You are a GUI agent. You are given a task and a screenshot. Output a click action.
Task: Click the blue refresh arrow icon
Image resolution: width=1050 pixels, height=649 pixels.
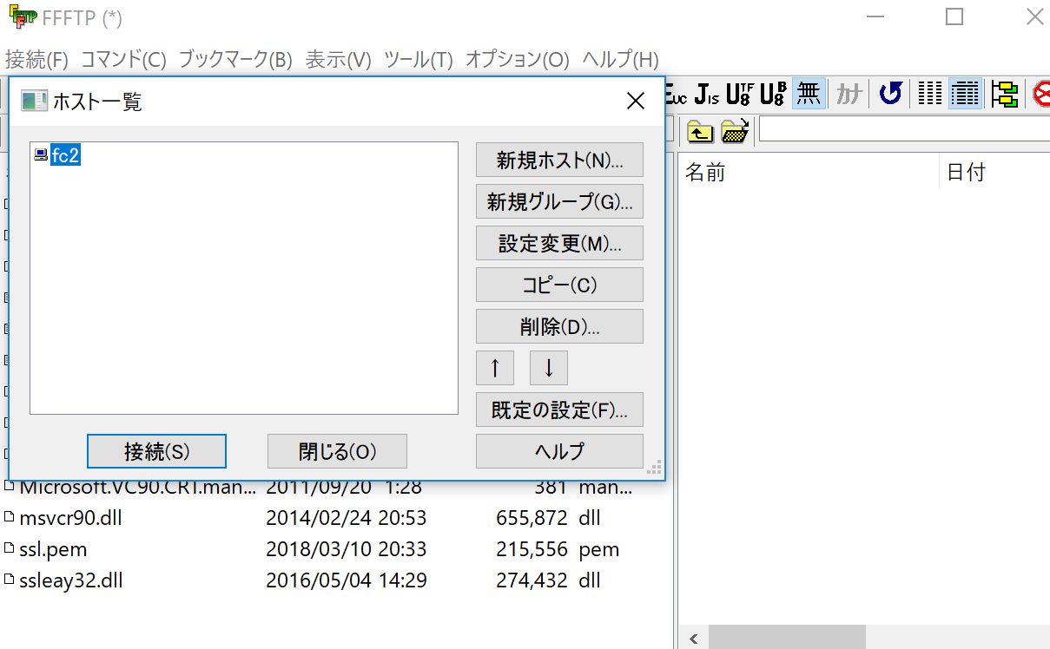coord(889,94)
